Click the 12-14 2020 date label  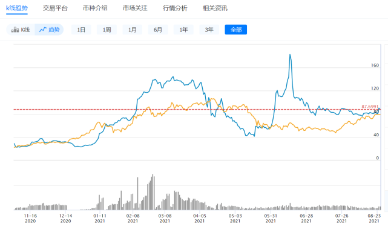click(x=65, y=218)
